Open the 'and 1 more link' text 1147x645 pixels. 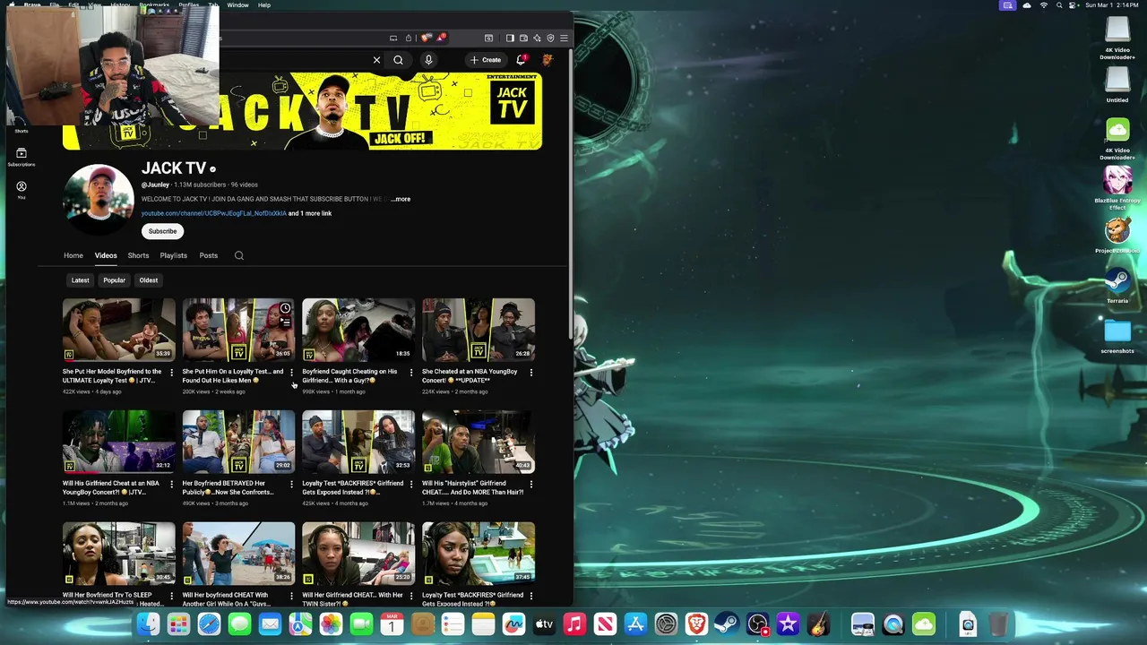pos(310,213)
